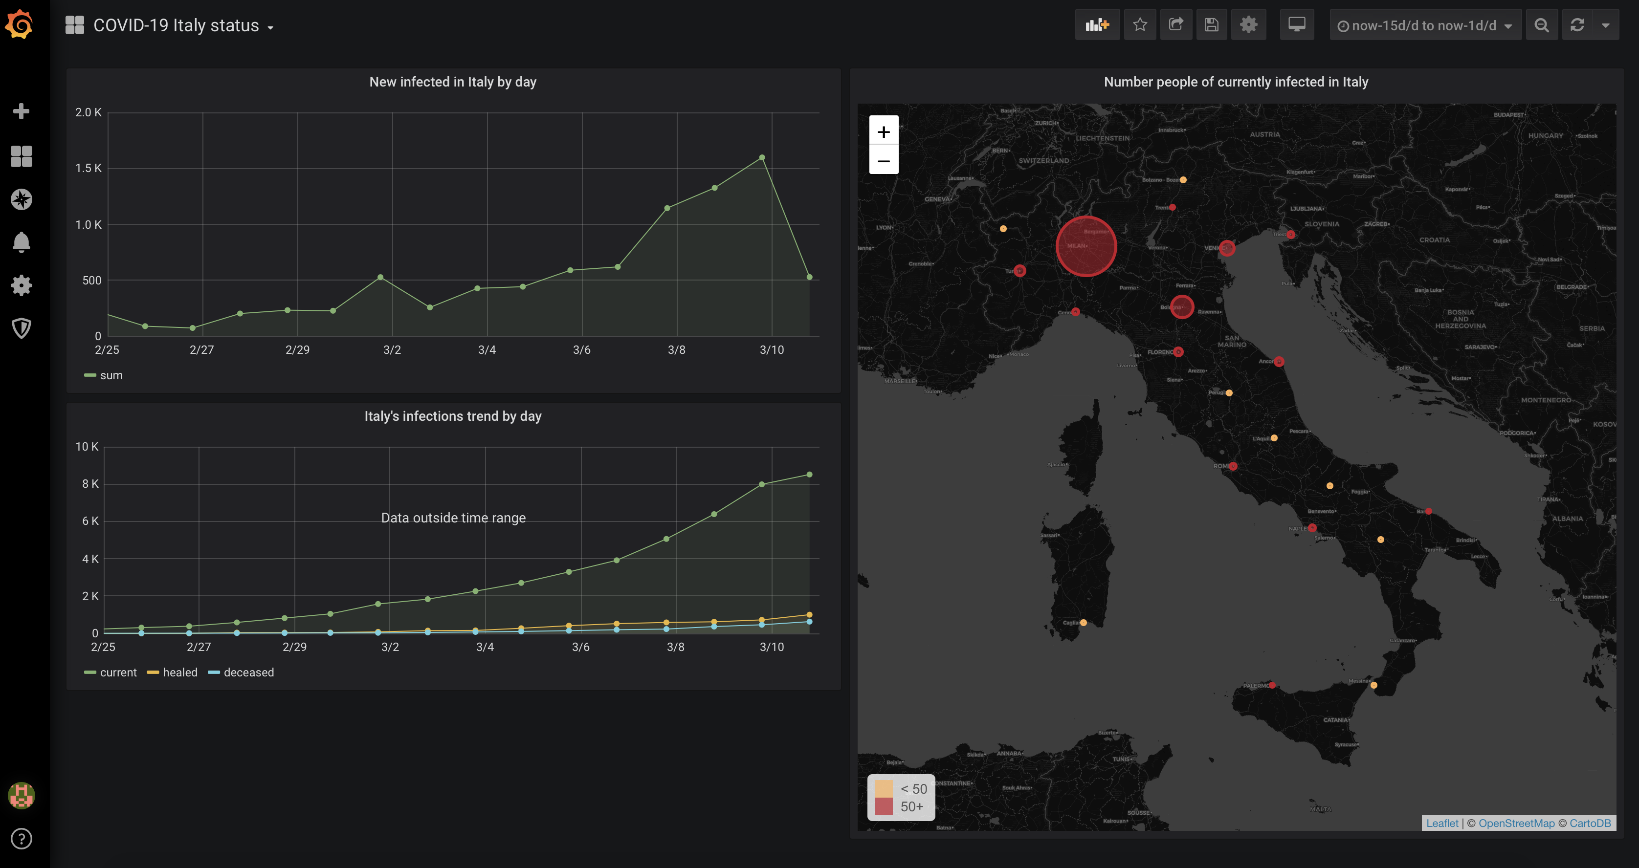Open dashboard settings gear in top bar

(1248, 25)
